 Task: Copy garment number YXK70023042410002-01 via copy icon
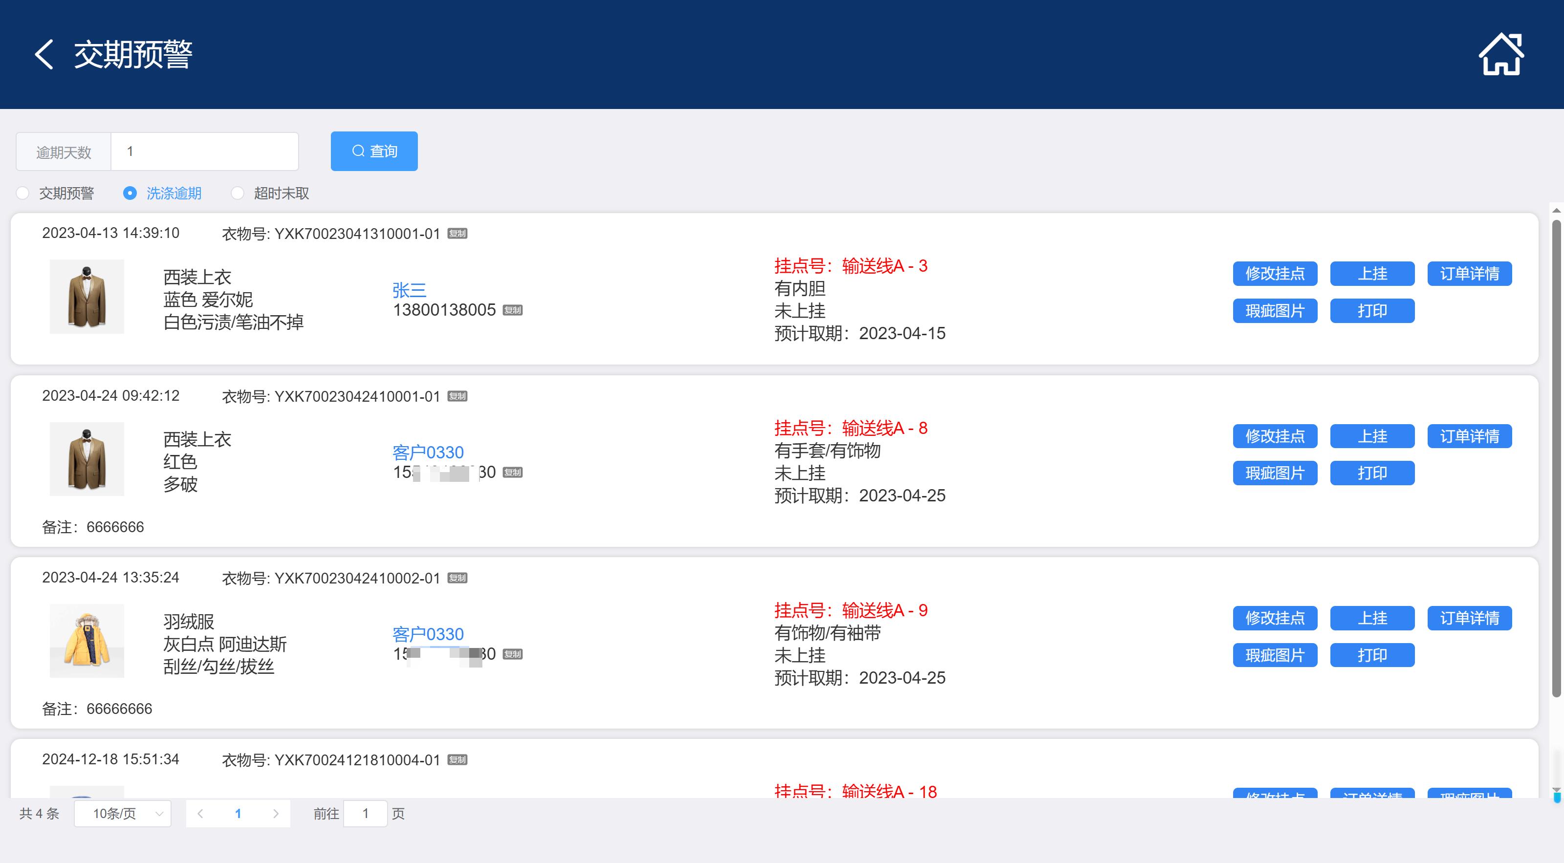(457, 578)
